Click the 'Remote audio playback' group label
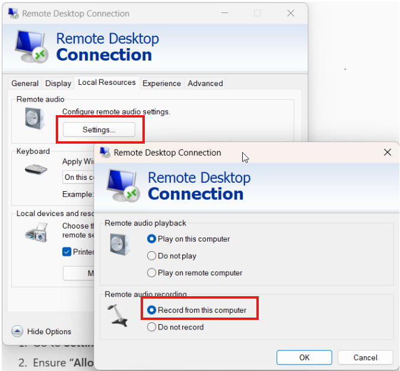400x371 pixels. click(x=145, y=223)
